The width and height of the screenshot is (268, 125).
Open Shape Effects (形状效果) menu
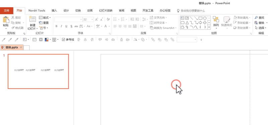pyautogui.click(x=242, y=28)
